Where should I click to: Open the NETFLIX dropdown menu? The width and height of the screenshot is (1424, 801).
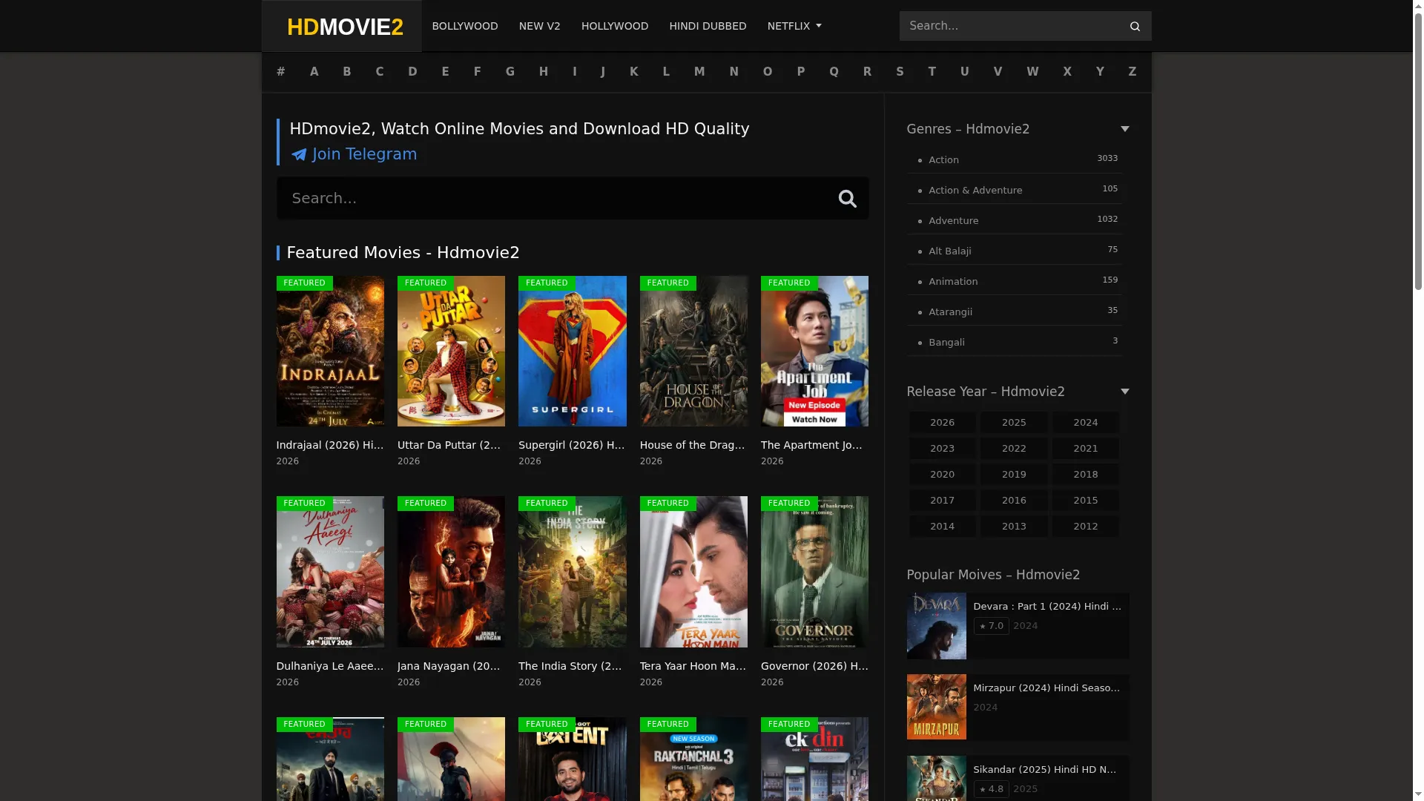click(794, 26)
